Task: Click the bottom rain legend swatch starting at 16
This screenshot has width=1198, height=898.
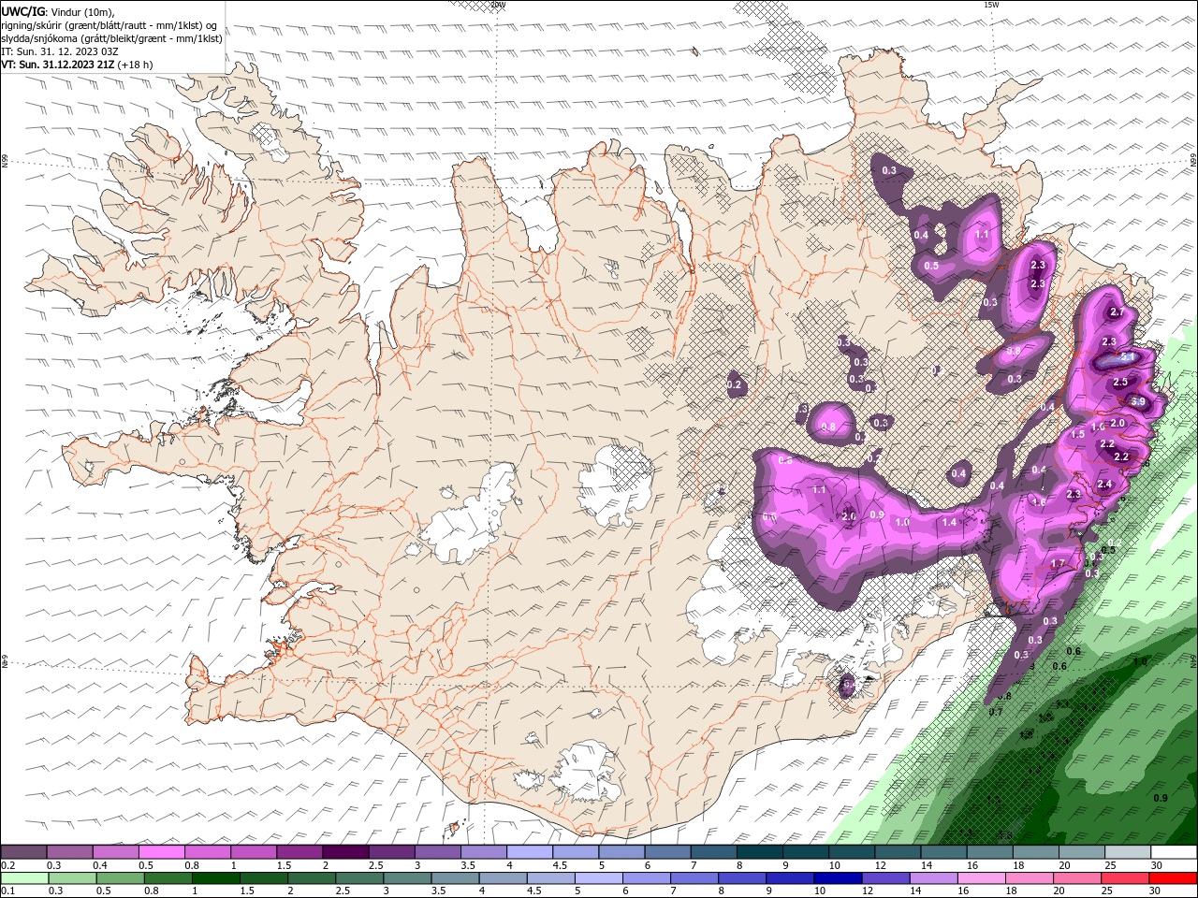Action: pos(981,878)
